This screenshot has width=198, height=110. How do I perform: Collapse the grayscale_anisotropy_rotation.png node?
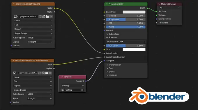tap(13, 60)
